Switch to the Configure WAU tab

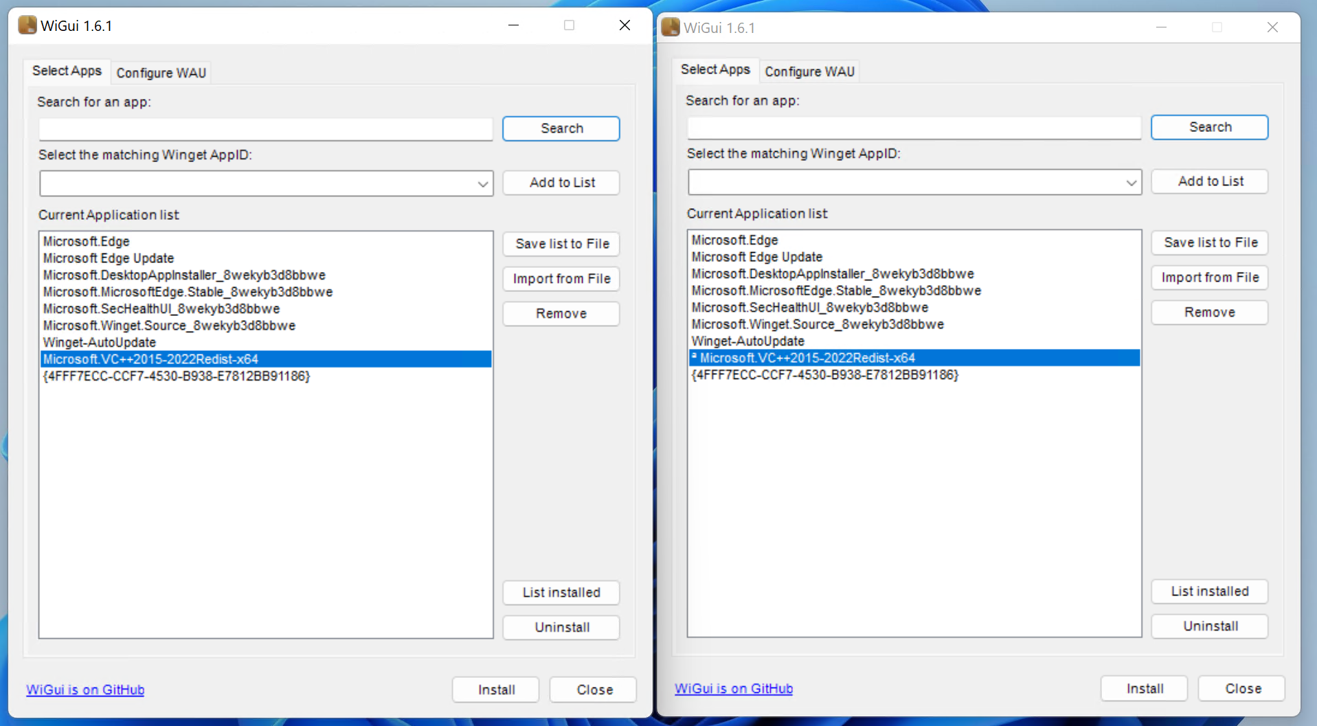click(x=161, y=72)
